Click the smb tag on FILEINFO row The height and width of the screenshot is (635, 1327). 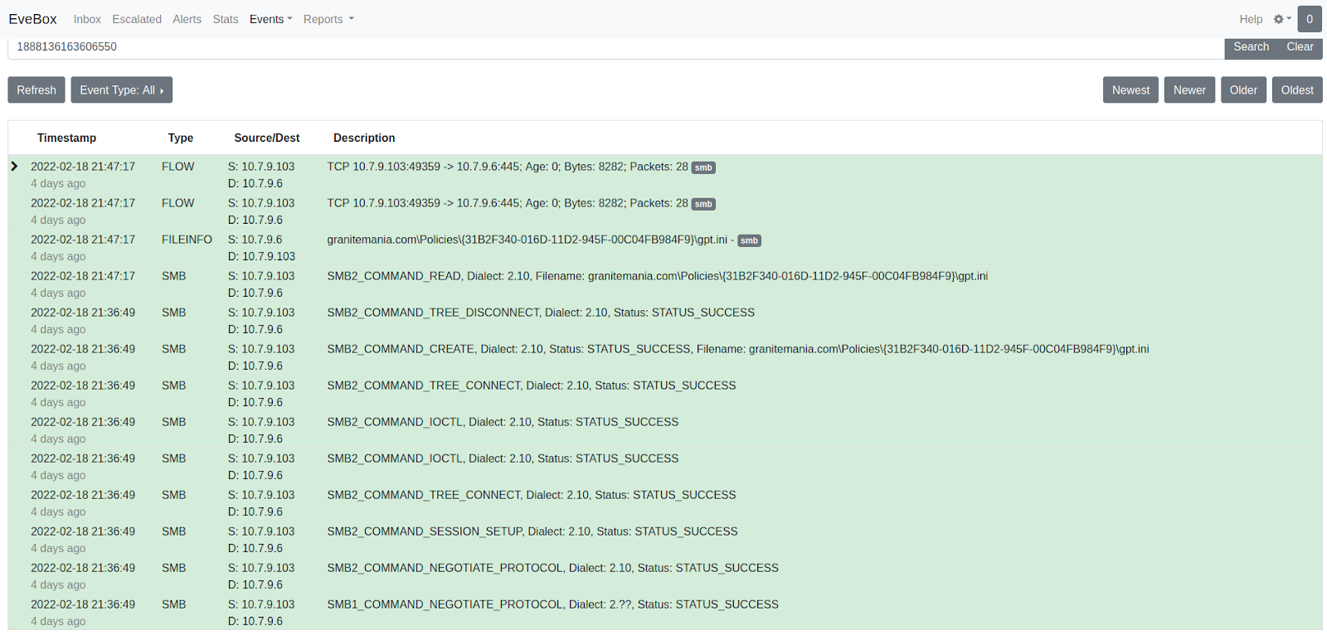click(x=749, y=240)
